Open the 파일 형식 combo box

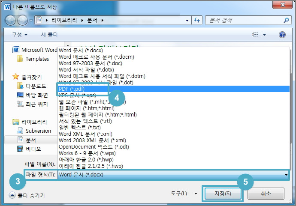173,175
